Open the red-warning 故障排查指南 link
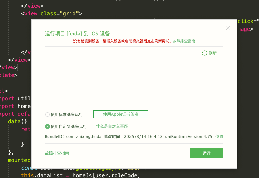This screenshot has height=178, width=259. (184, 41)
